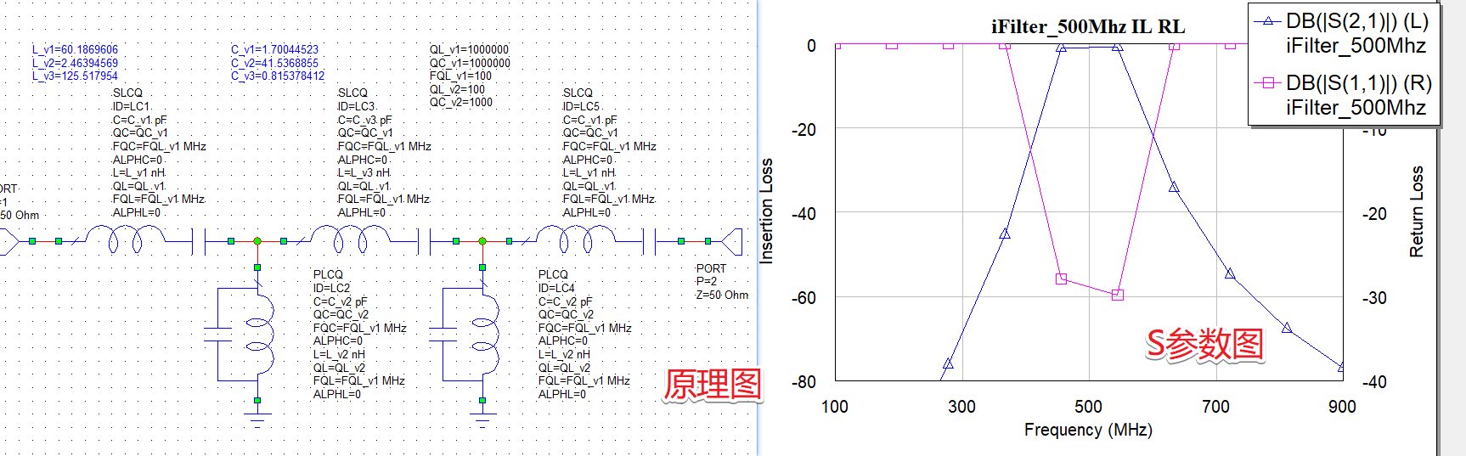Select the C_v2=41.5368855 variable equation

(274, 63)
